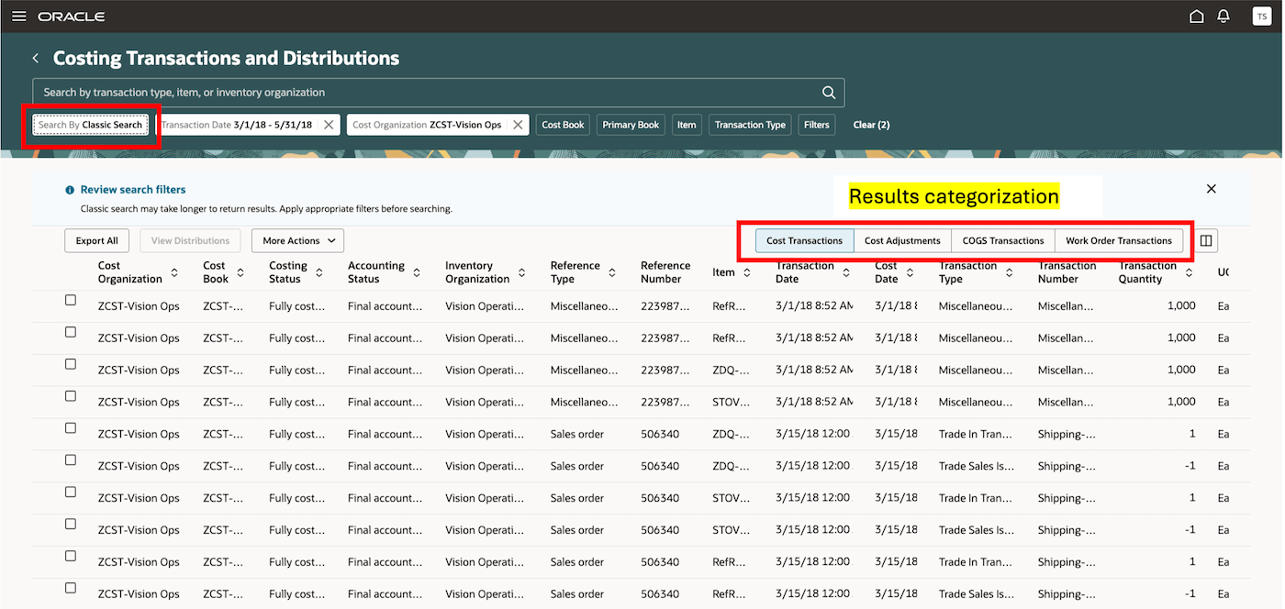Open the Search By Classic Search chip
The height and width of the screenshot is (609, 1285).
[91, 125]
